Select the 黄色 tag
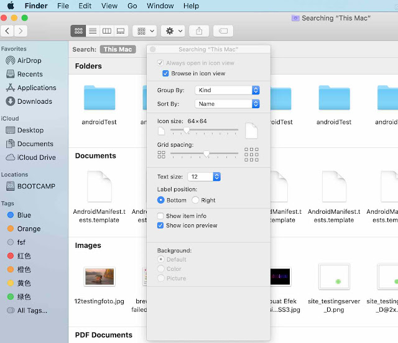Screen dimensions: 398x343 tap(19, 283)
